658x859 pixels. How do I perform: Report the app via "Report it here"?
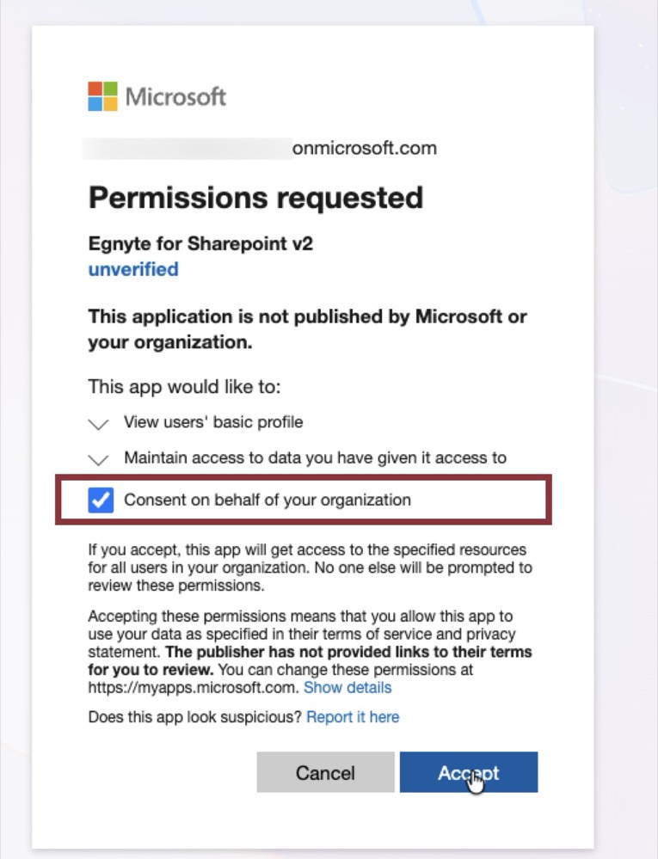(353, 717)
